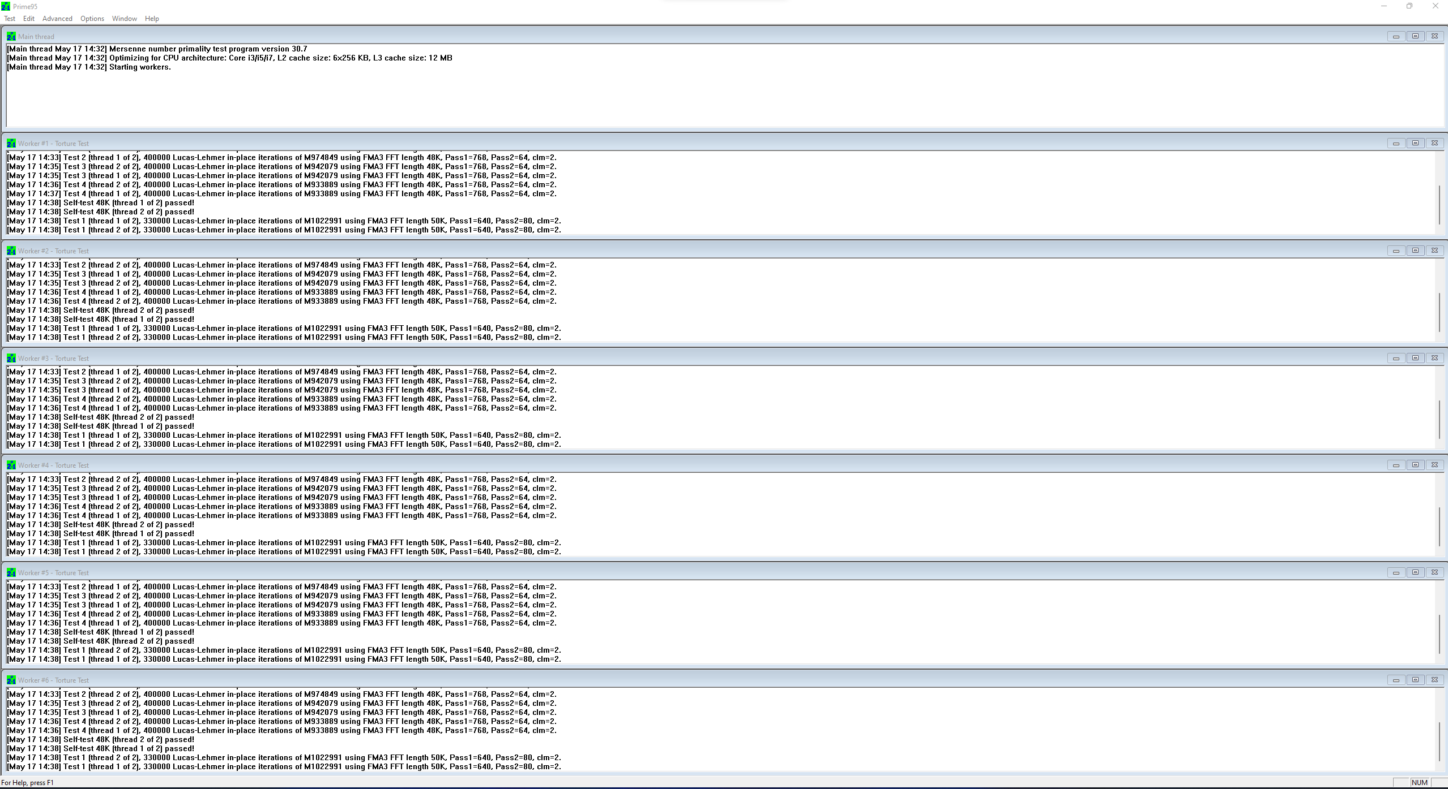Click the Worker #4 window icon
1448x789 pixels.
pyautogui.click(x=11, y=465)
